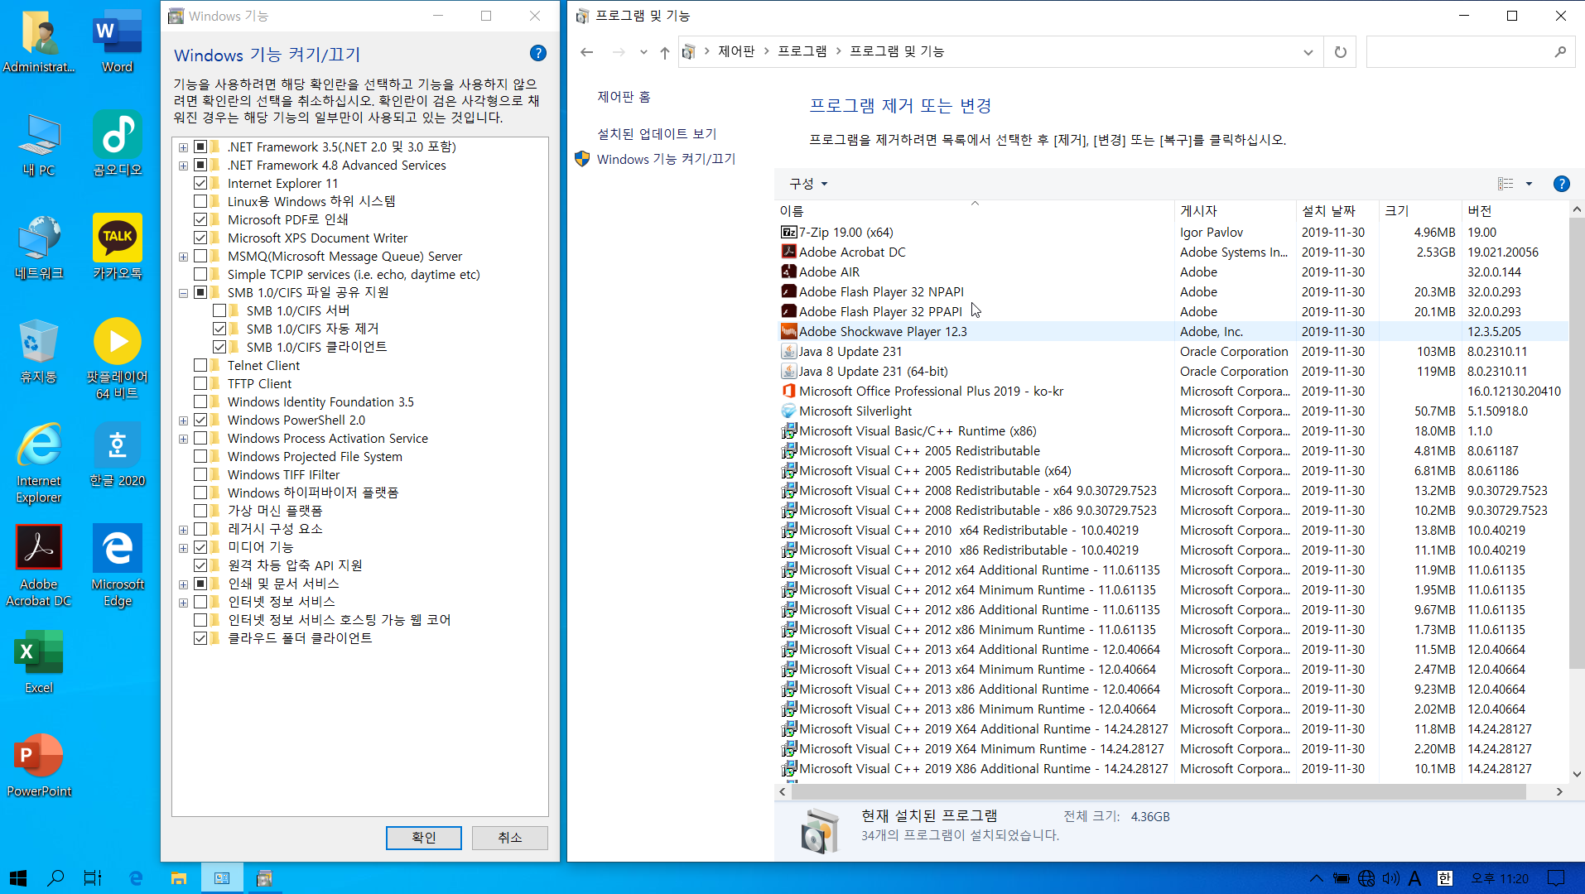Sort list by 게시자 column header
The width and height of the screenshot is (1585, 894).
[1235, 211]
